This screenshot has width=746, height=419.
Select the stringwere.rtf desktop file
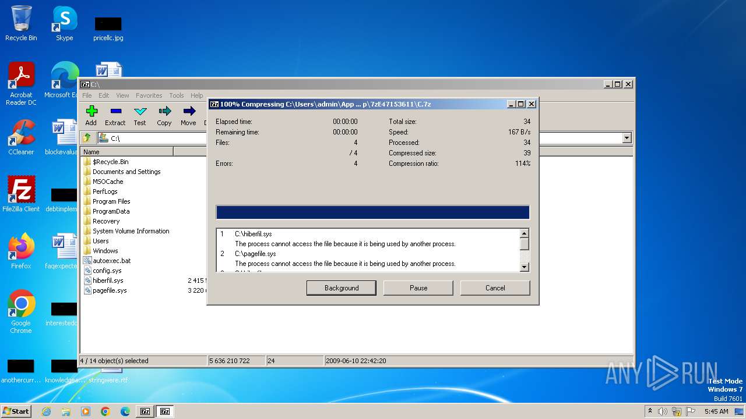point(107,375)
